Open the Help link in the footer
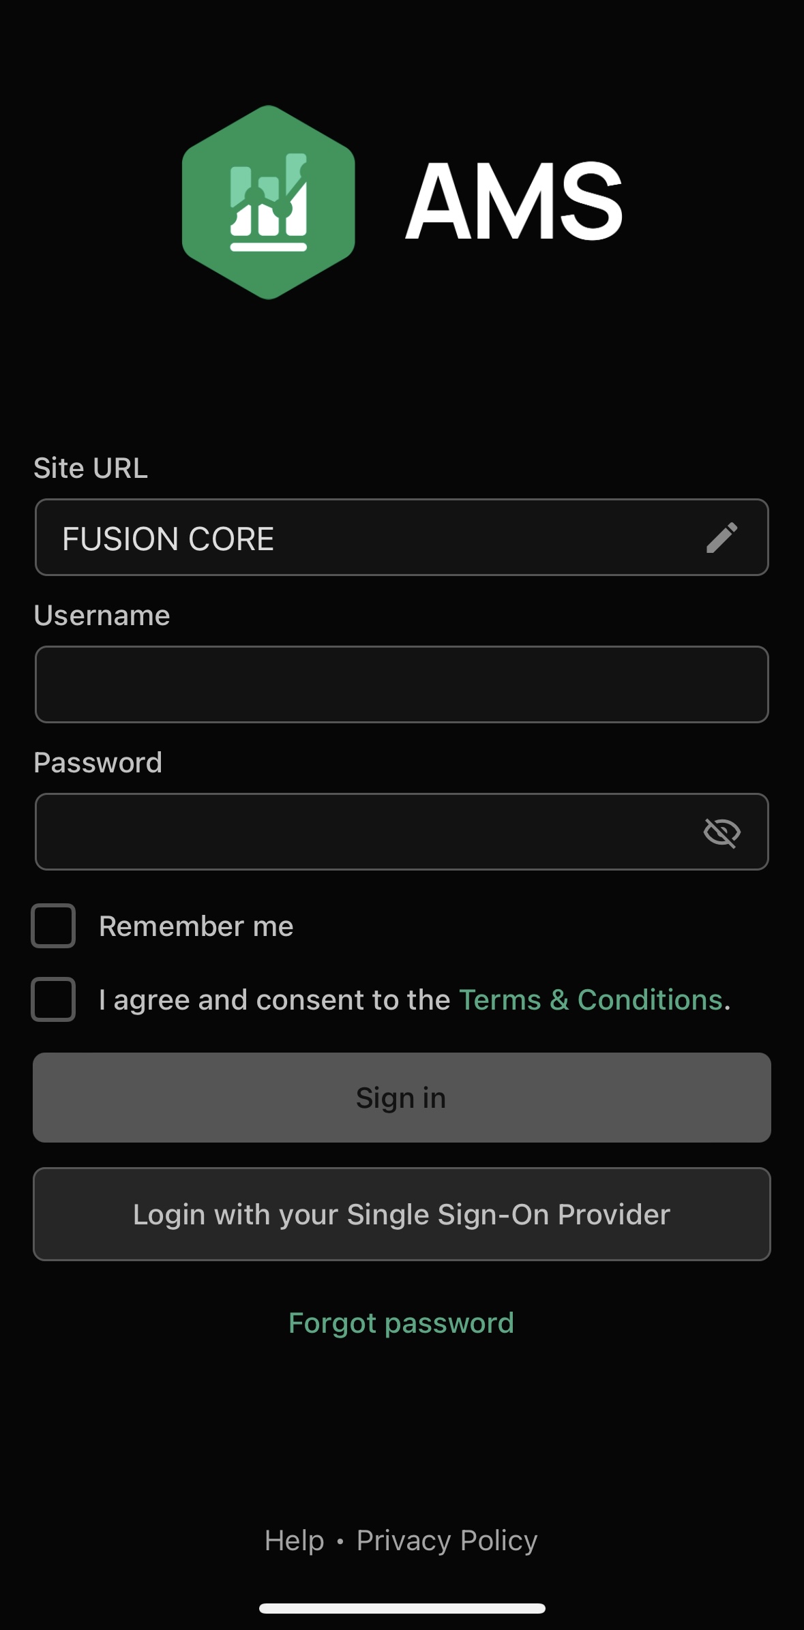 [294, 1541]
